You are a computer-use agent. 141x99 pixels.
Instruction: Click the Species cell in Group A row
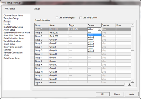point(109,29)
